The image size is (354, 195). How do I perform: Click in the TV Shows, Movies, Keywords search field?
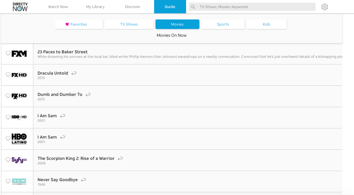pos(252,7)
